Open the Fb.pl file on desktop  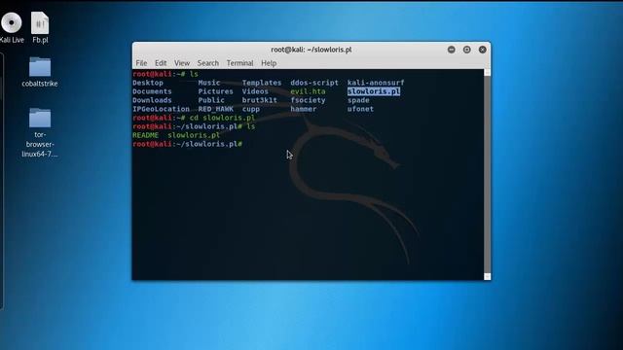point(40,23)
